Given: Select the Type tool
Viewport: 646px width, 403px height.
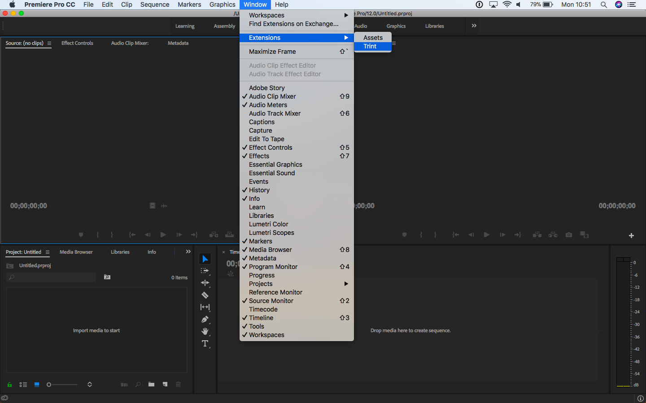Looking at the screenshot, I should point(205,343).
